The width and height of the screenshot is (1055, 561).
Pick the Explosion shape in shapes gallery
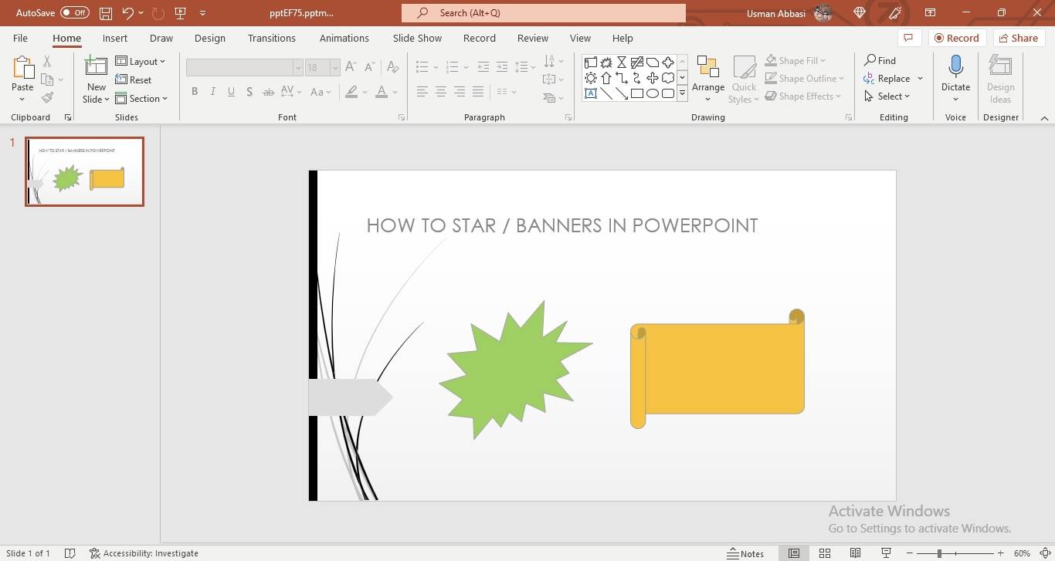(x=606, y=63)
